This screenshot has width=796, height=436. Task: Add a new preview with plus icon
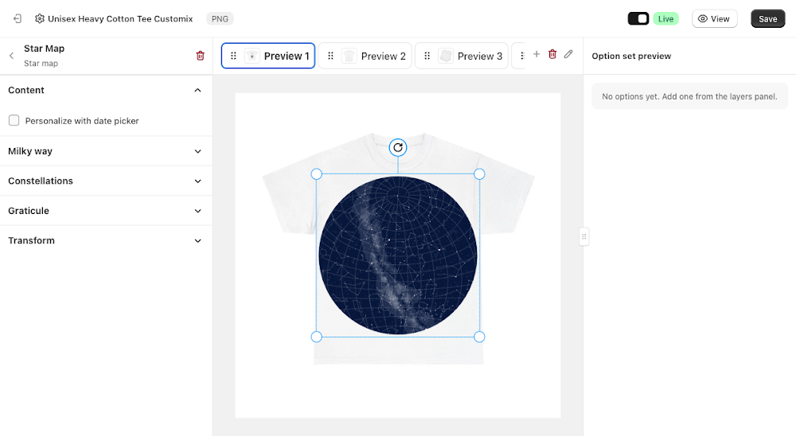536,54
